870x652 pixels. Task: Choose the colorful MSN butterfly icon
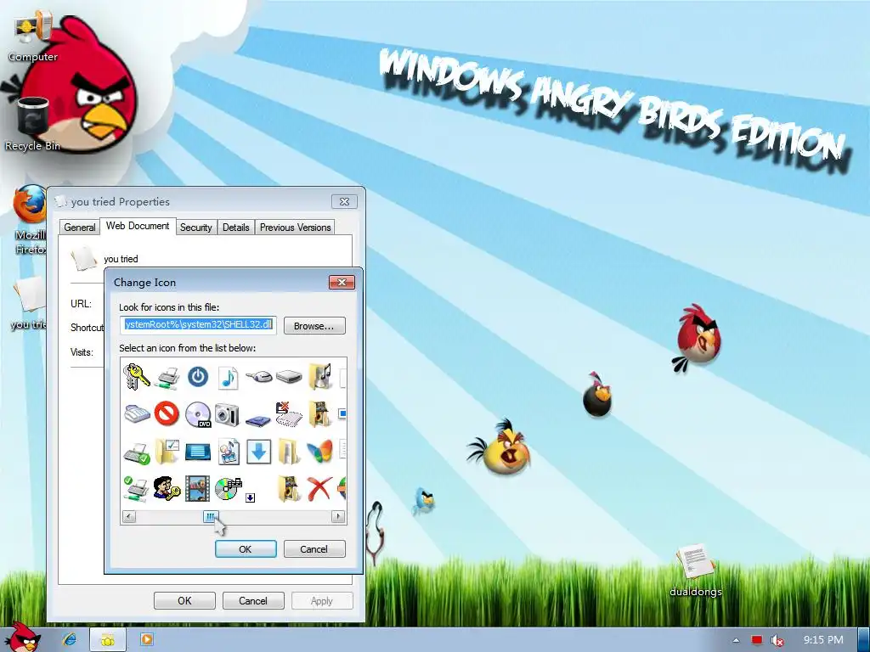[x=319, y=452]
